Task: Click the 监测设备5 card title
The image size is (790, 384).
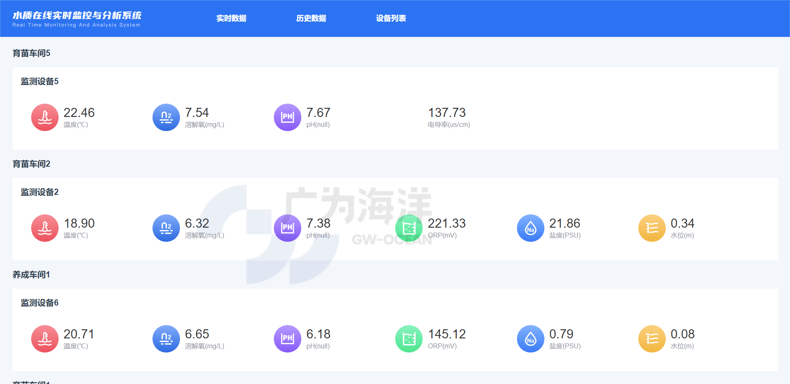Action: (x=39, y=81)
